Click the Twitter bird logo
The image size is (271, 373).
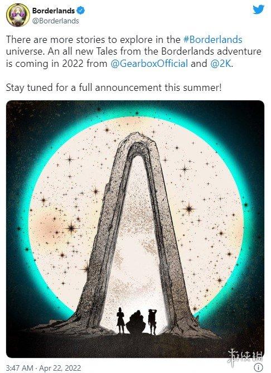pyautogui.click(x=258, y=9)
